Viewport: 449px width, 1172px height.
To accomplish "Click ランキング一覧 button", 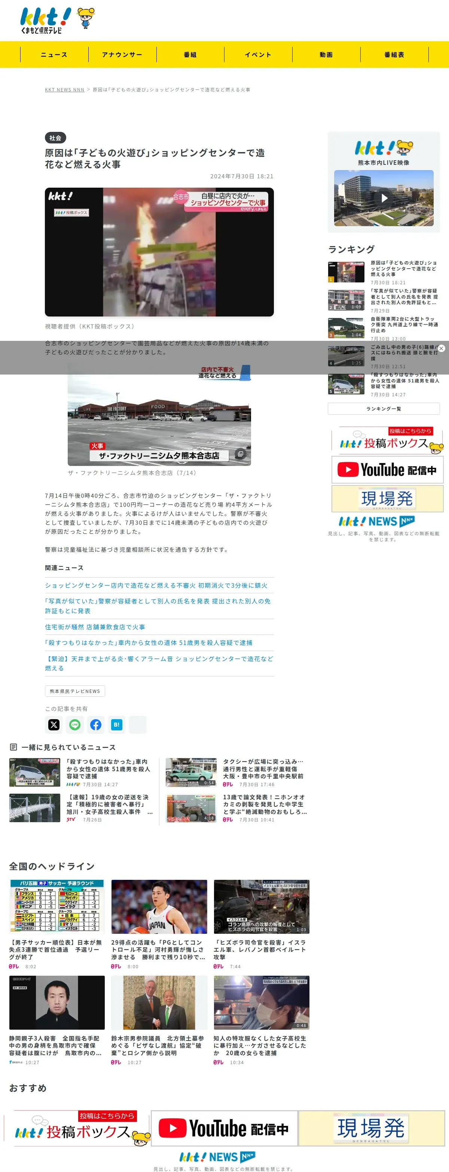I will point(384,409).
